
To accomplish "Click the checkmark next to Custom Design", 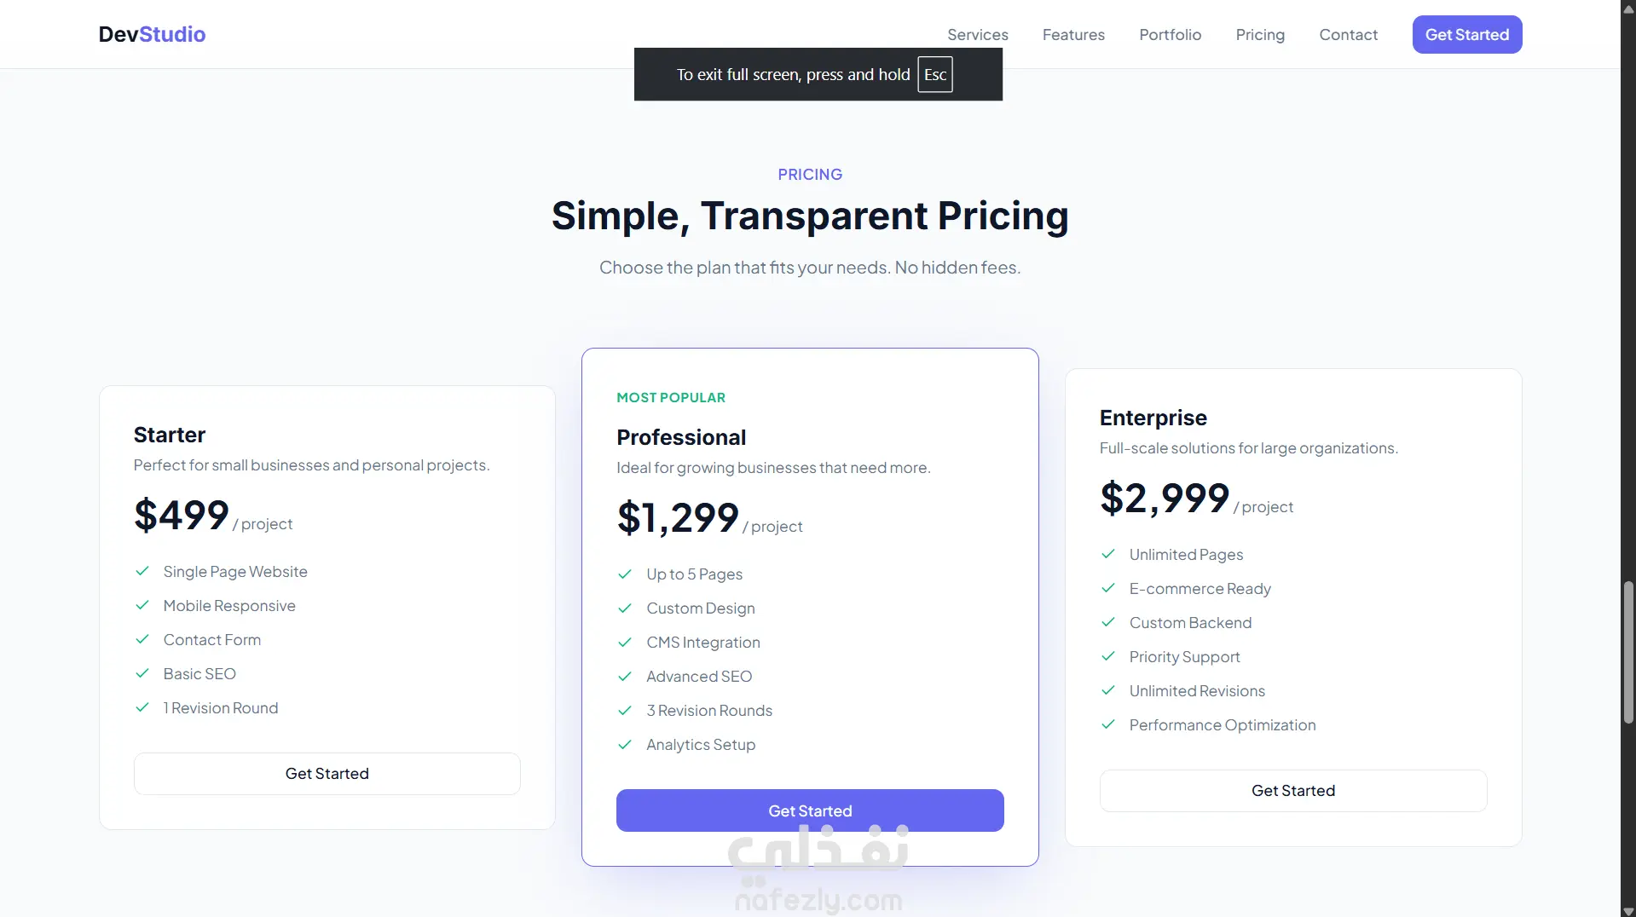I will coord(625,608).
